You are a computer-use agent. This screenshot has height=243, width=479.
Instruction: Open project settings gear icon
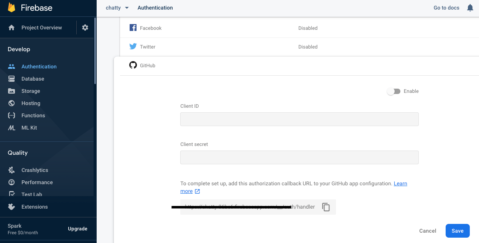pyautogui.click(x=85, y=28)
